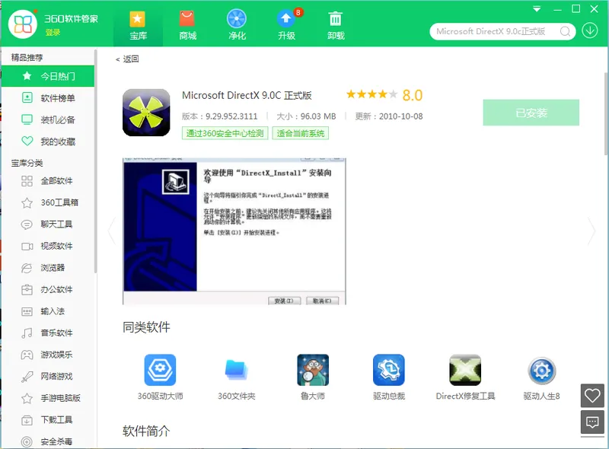Select the 安全杀毒 category
The image size is (609, 449).
click(48, 441)
